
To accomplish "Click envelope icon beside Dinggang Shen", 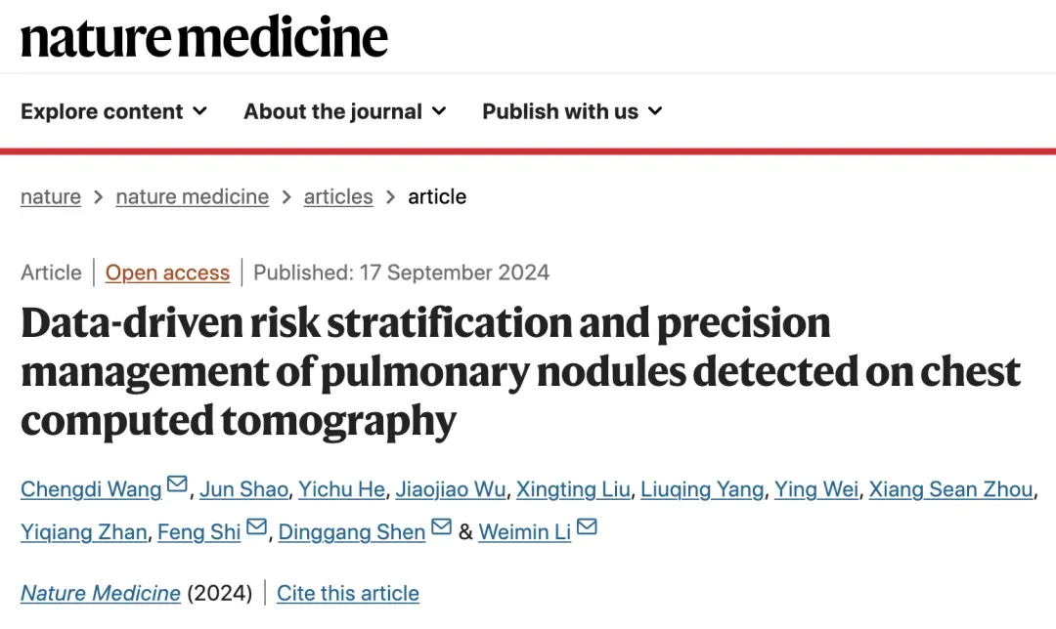I will [441, 528].
